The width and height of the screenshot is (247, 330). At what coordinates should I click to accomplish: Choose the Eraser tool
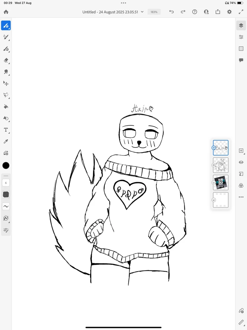pyautogui.click(x=6, y=60)
